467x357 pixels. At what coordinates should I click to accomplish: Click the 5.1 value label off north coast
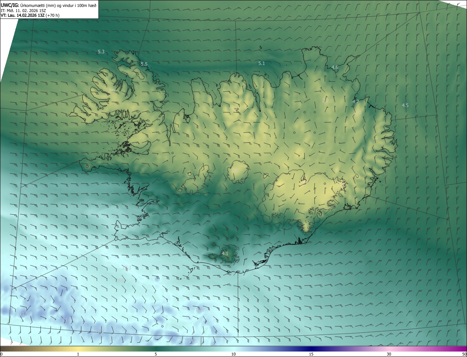[262, 64]
